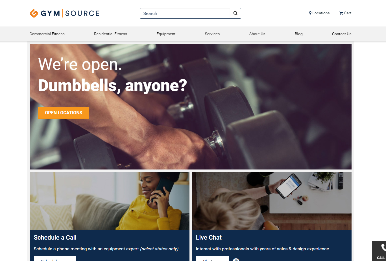Open the Commercial Fitness menu

(x=47, y=34)
